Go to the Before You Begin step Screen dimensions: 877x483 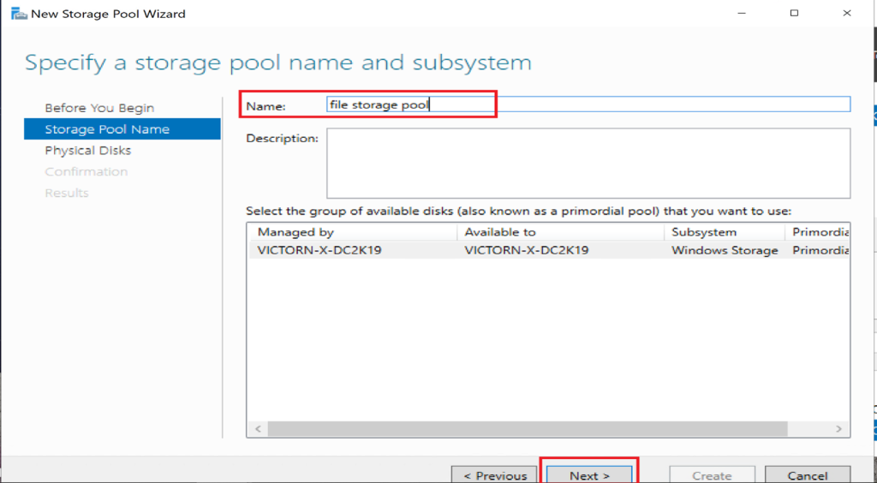[x=99, y=108]
